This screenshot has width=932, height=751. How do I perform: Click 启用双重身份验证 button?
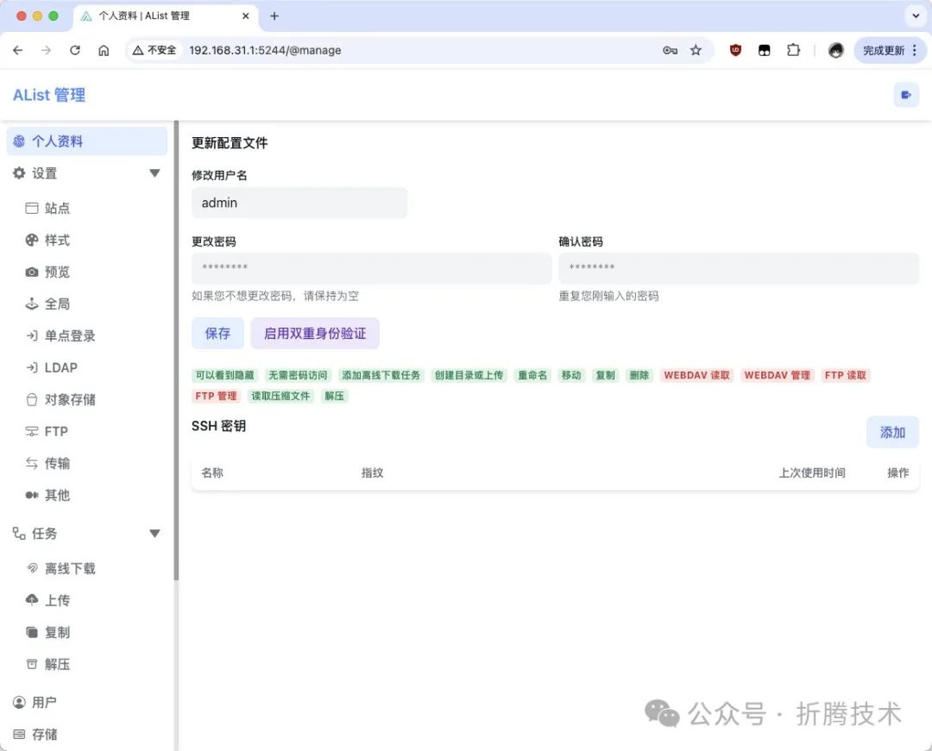coord(315,334)
